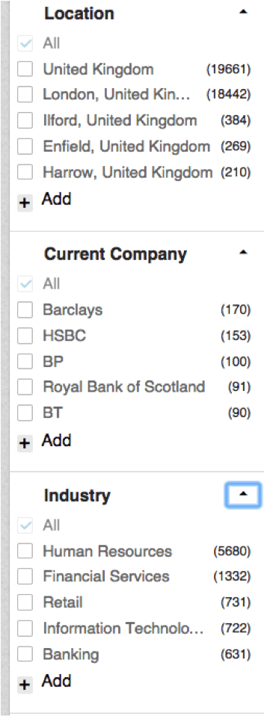Click the Financial Services filter label
Image resolution: width=273 pixels, height=716 pixels.
[x=106, y=576]
